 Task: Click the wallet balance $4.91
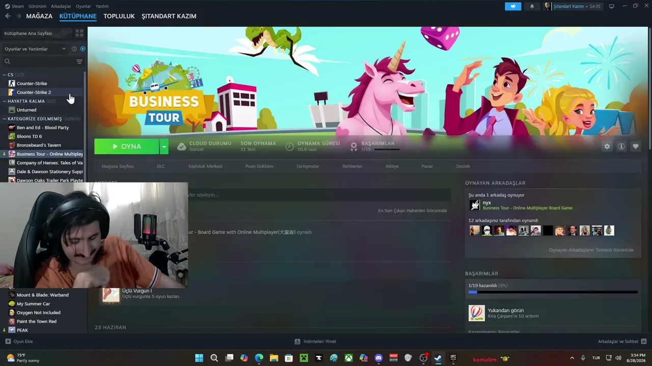595,6
